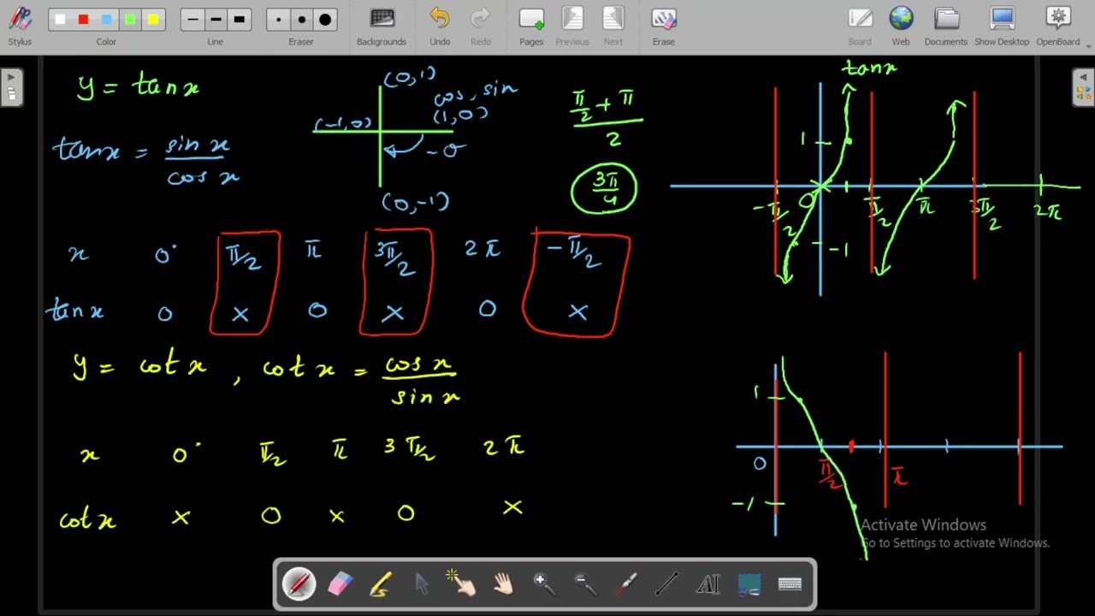Select the large eraser size
1095x616 pixels.
325,20
